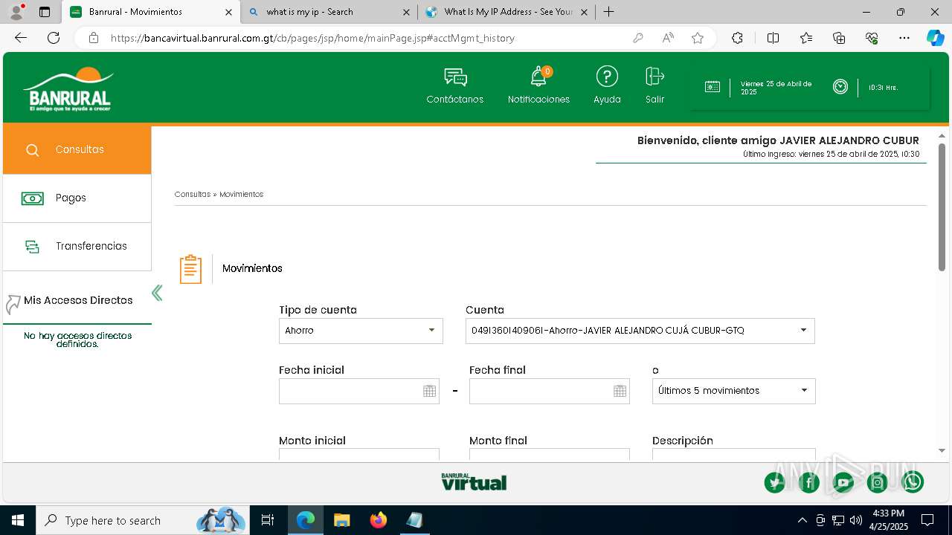Click the clock icon in header
The height and width of the screenshot is (535, 952).
tap(840, 87)
